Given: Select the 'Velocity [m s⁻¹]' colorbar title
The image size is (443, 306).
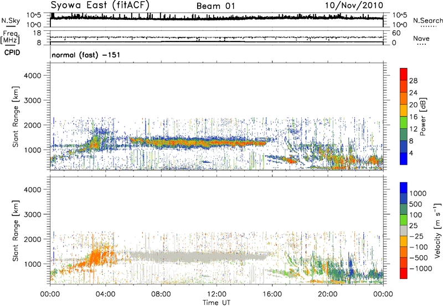Looking at the screenshot, I should click(x=437, y=230).
